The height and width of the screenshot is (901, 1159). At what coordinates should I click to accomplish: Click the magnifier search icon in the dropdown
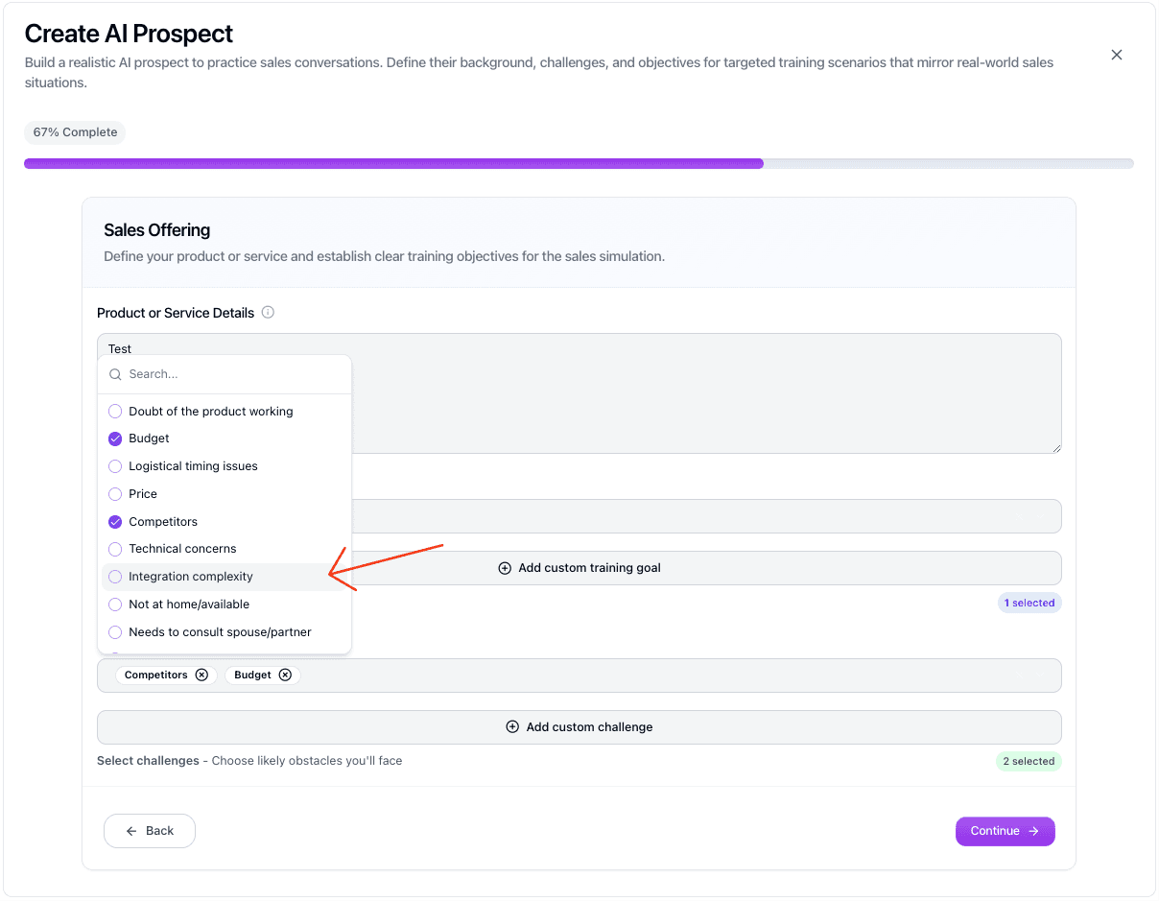click(x=115, y=374)
